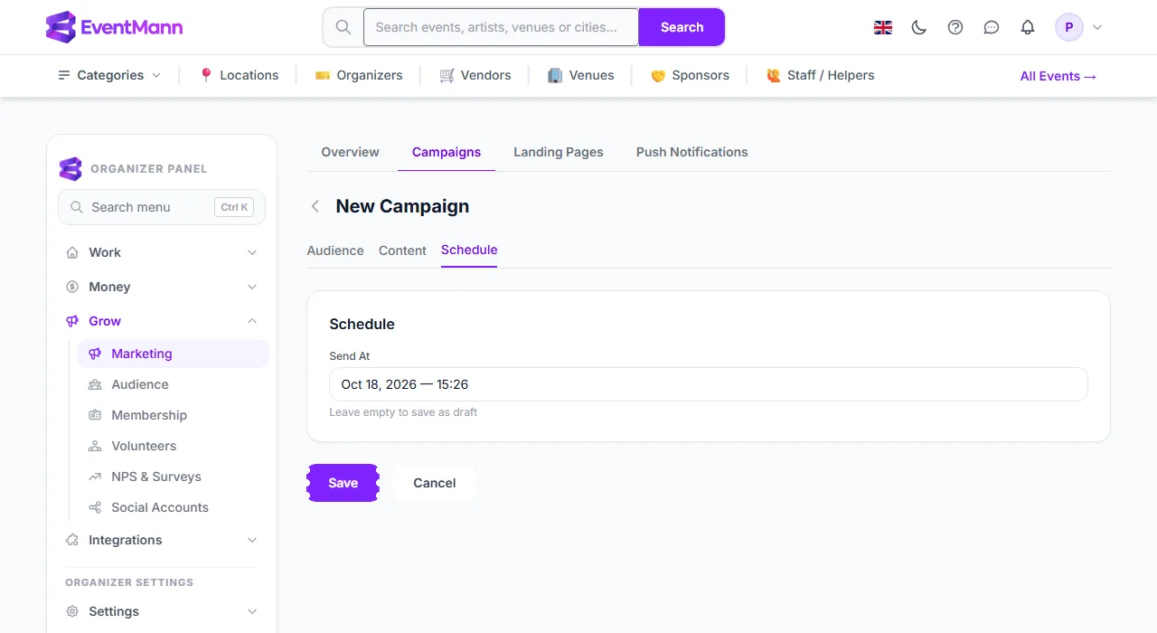Open Social Accounts in sidebar
The height and width of the screenshot is (633, 1157).
pos(173,507)
